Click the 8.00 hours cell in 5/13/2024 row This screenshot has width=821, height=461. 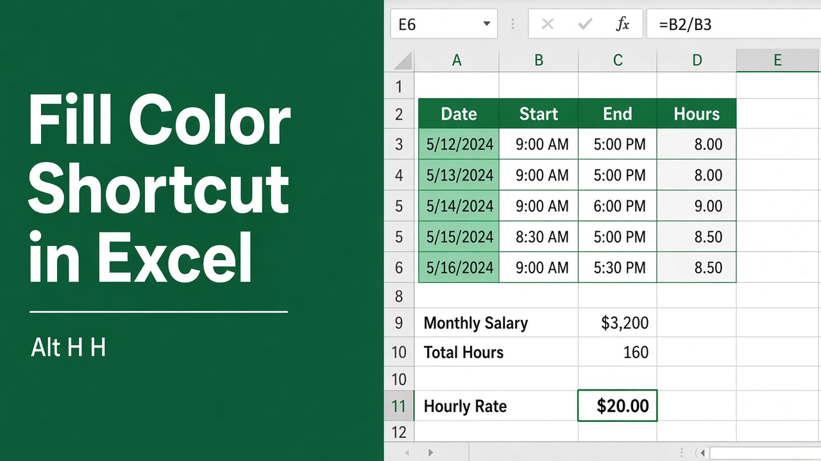[x=697, y=175]
